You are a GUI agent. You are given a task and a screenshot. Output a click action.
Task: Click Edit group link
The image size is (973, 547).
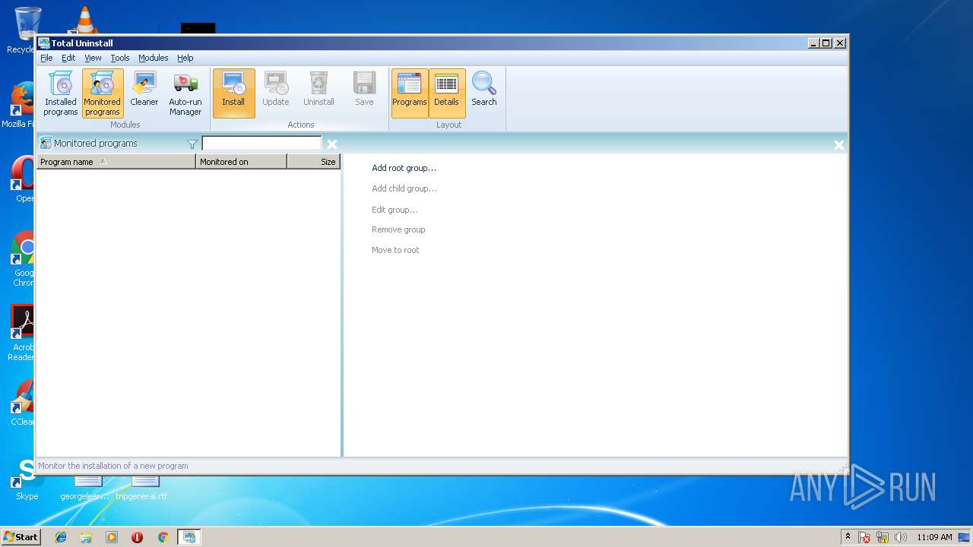395,210
